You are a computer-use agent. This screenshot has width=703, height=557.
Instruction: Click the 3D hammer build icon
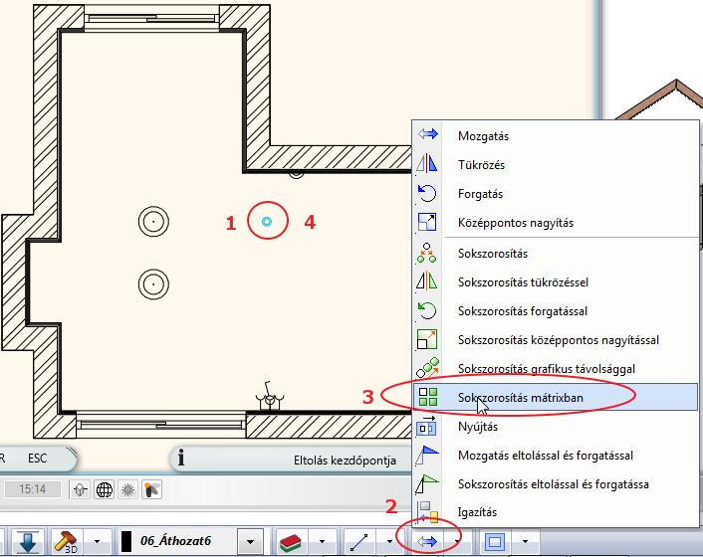67,542
